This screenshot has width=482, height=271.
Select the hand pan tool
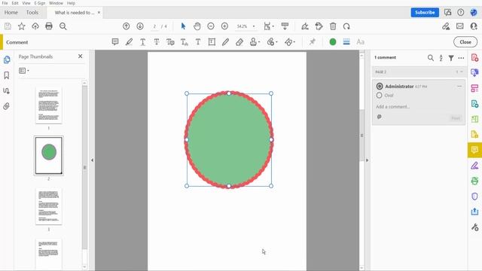pos(197,26)
